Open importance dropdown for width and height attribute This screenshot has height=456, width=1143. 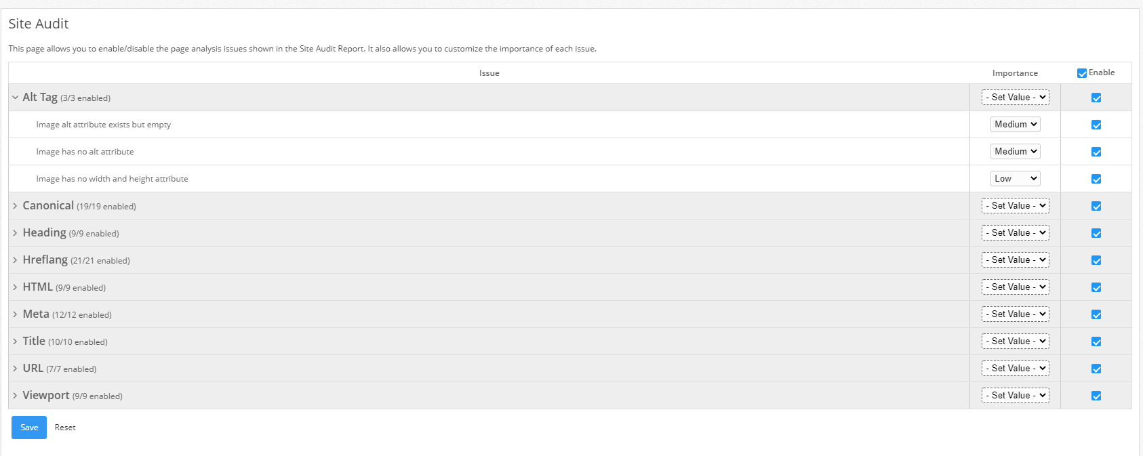click(x=1015, y=179)
